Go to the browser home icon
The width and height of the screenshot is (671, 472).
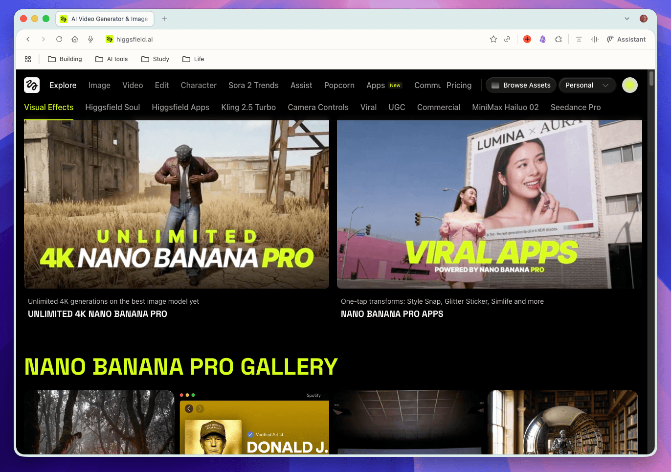[75, 39]
